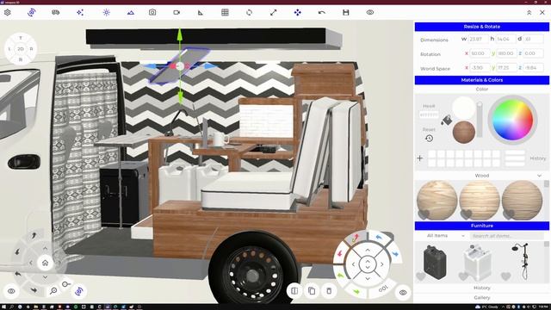Take a snapshot with the camera icon
551x310 pixels.
pyautogui.click(x=152, y=12)
